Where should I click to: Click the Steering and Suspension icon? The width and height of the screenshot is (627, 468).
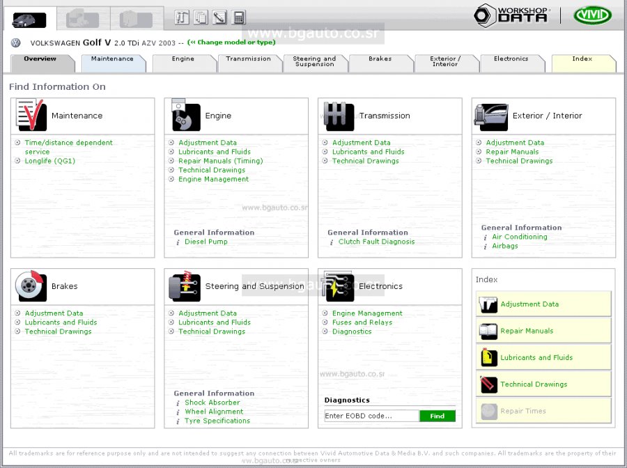tap(185, 286)
